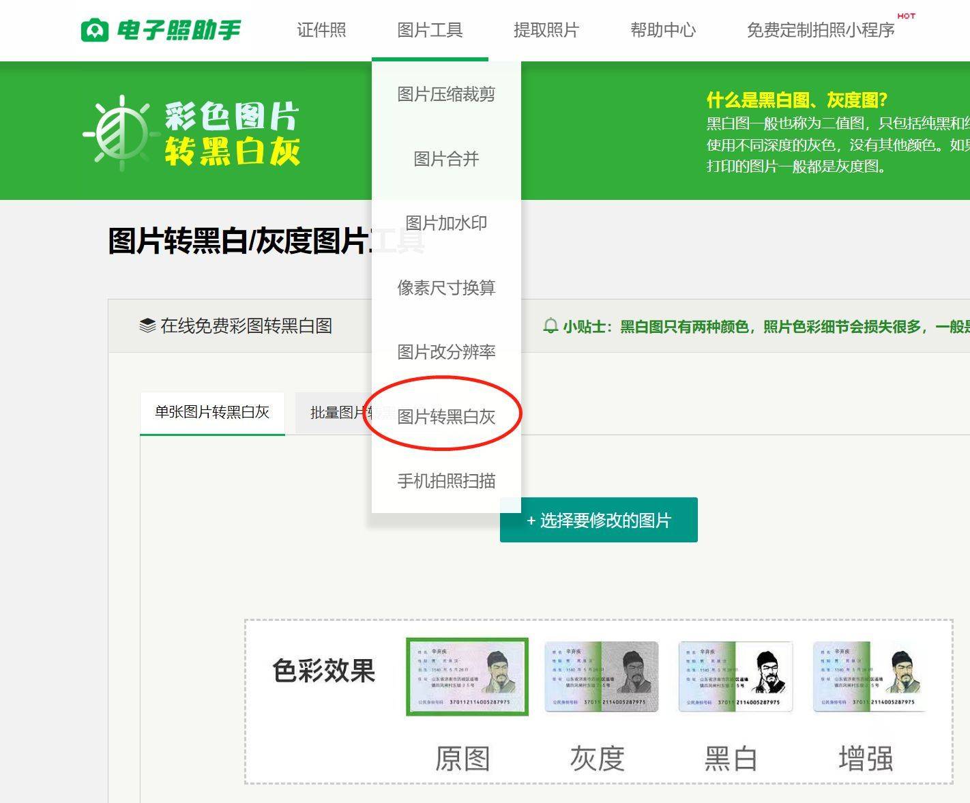Choose 图片合并 in the dropdown
This screenshot has height=803, width=970.
[446, 159]
